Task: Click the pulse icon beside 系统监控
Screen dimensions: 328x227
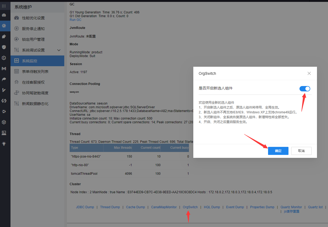Action: coord(17,61)
